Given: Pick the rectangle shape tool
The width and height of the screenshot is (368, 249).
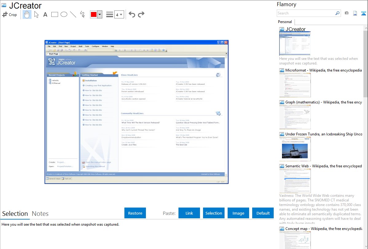Looking at the screenshot, I should tap(54, 14).
